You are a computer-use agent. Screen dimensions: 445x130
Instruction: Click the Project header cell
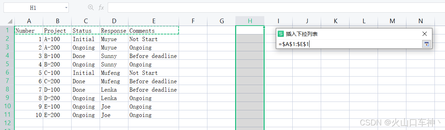(58, 31)
